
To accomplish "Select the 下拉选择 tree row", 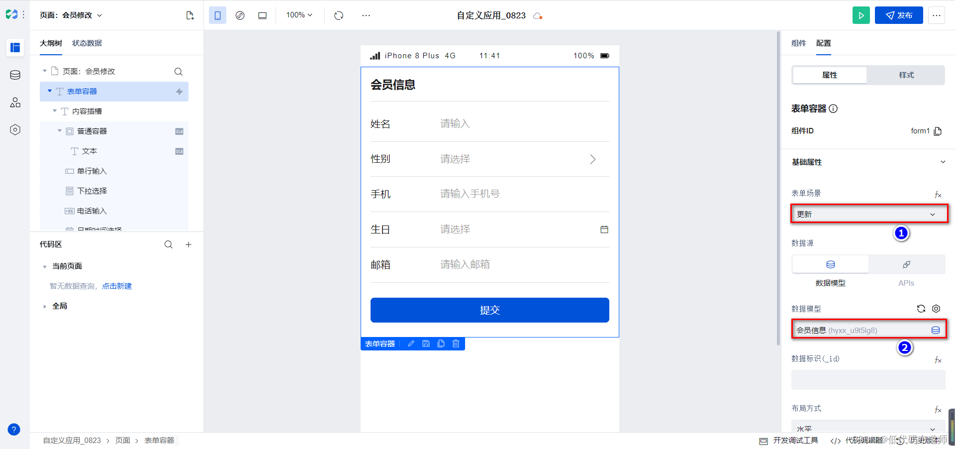I will coord(114,191).
